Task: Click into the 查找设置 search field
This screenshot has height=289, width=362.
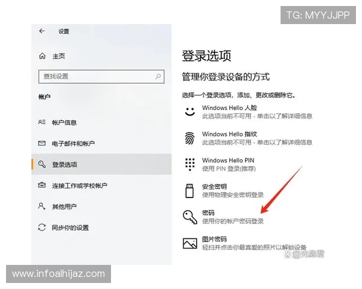Action: 101,76
